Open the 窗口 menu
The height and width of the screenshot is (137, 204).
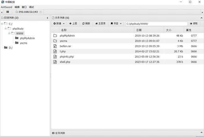24,7
